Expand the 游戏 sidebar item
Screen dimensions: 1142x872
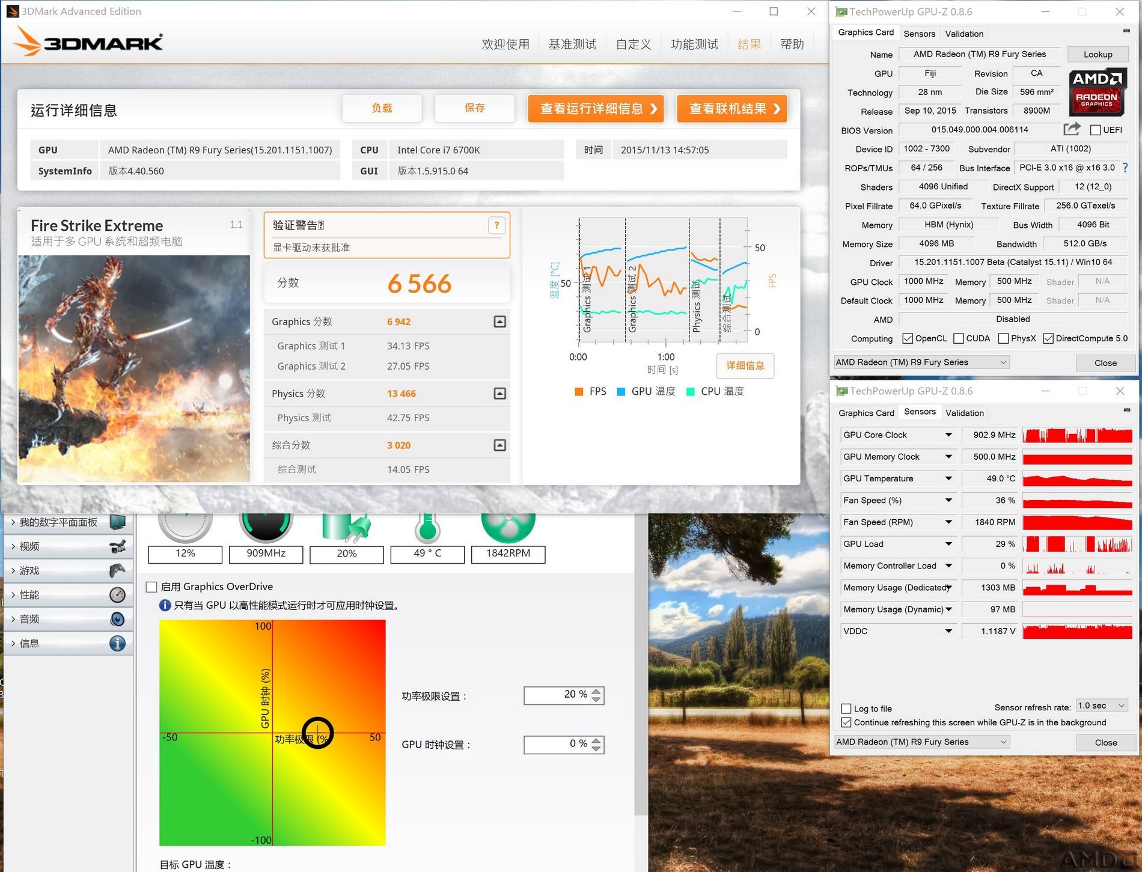(67, 570)
